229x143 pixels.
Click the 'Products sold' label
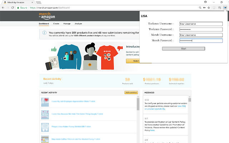coord(127,84)
